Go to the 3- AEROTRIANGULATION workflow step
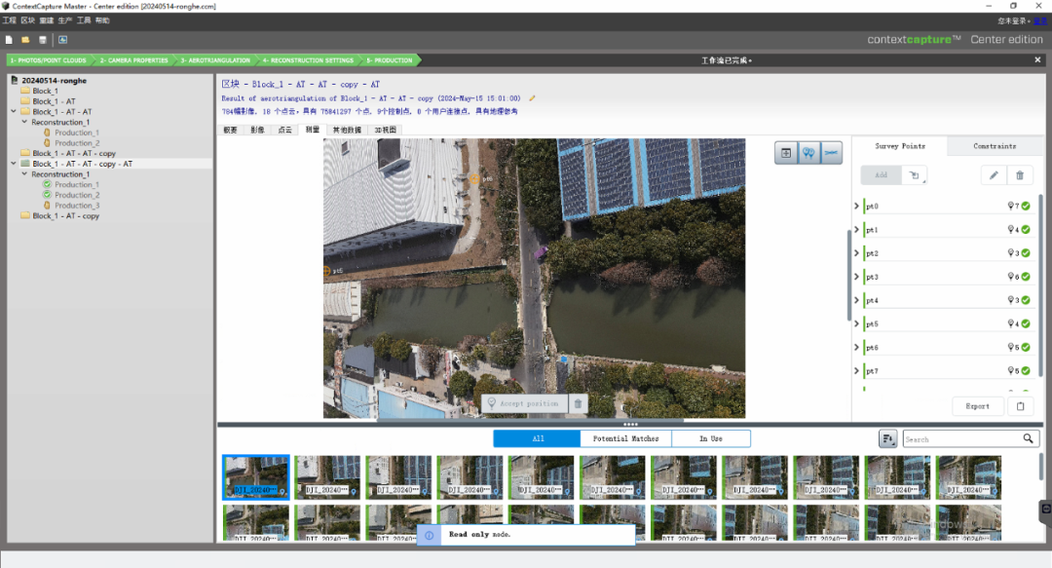The height and width of the screenshot is (568, 1052). (x=215, y=60)
